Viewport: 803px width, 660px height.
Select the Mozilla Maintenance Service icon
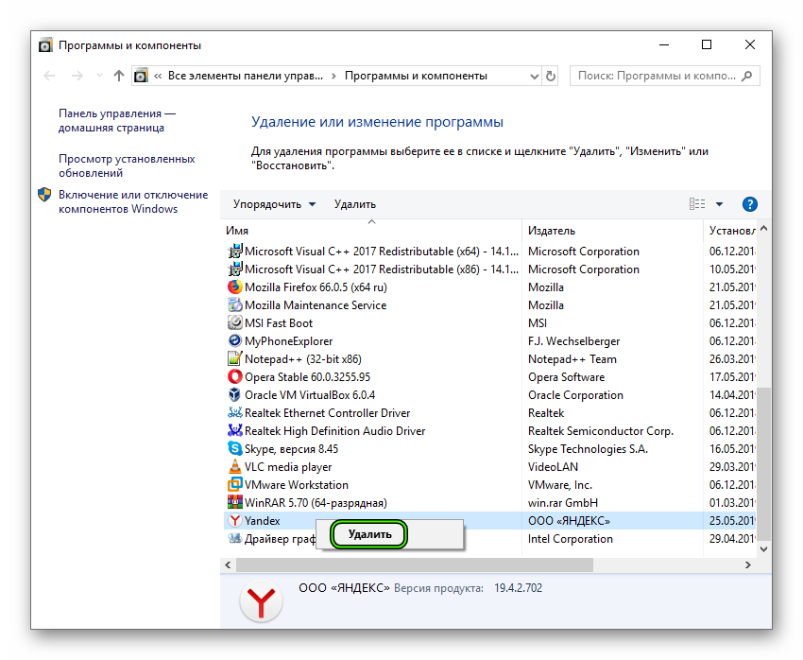[234, 304]
